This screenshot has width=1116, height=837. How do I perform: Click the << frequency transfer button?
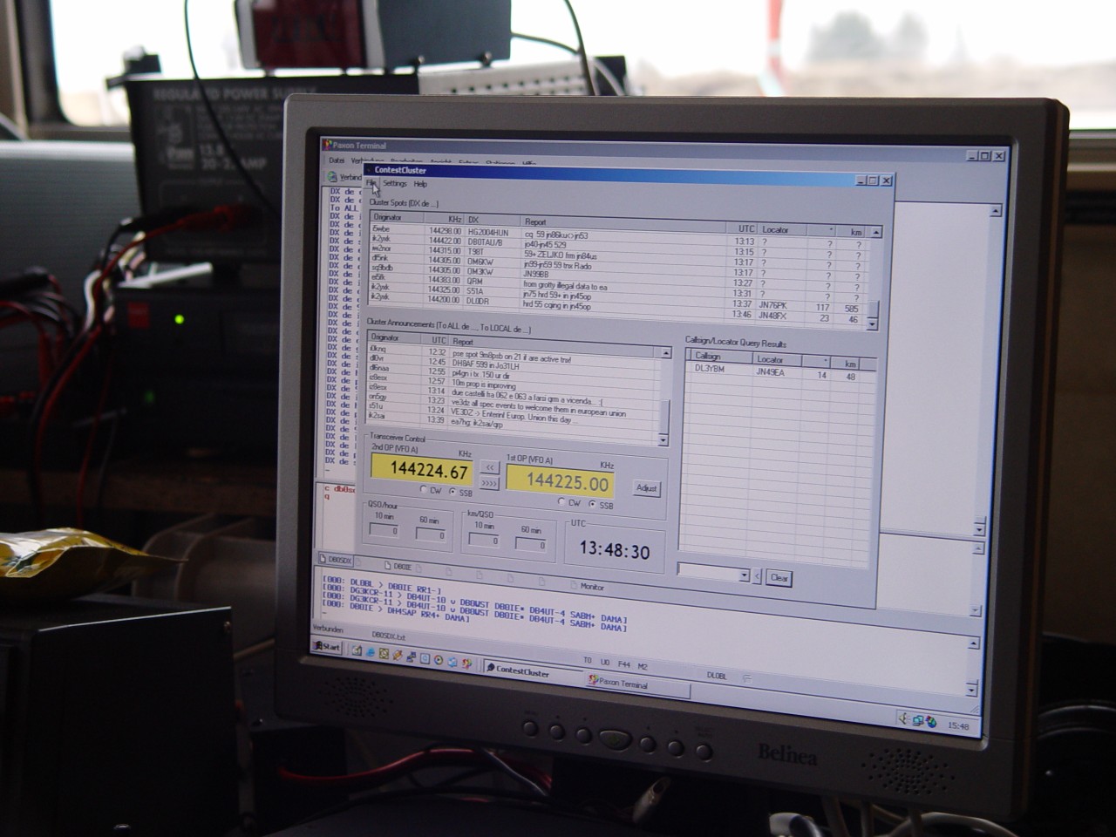coord(489,469)
